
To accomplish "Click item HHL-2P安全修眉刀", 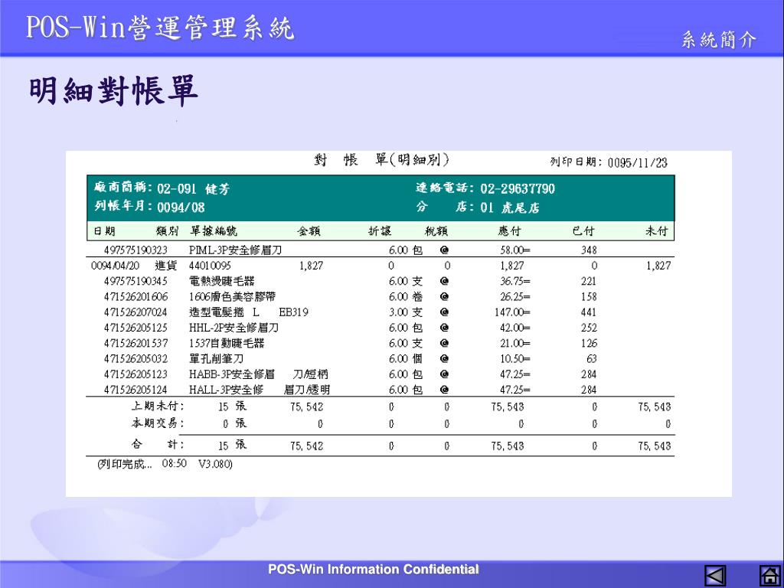I will click(x=234, y=328).
